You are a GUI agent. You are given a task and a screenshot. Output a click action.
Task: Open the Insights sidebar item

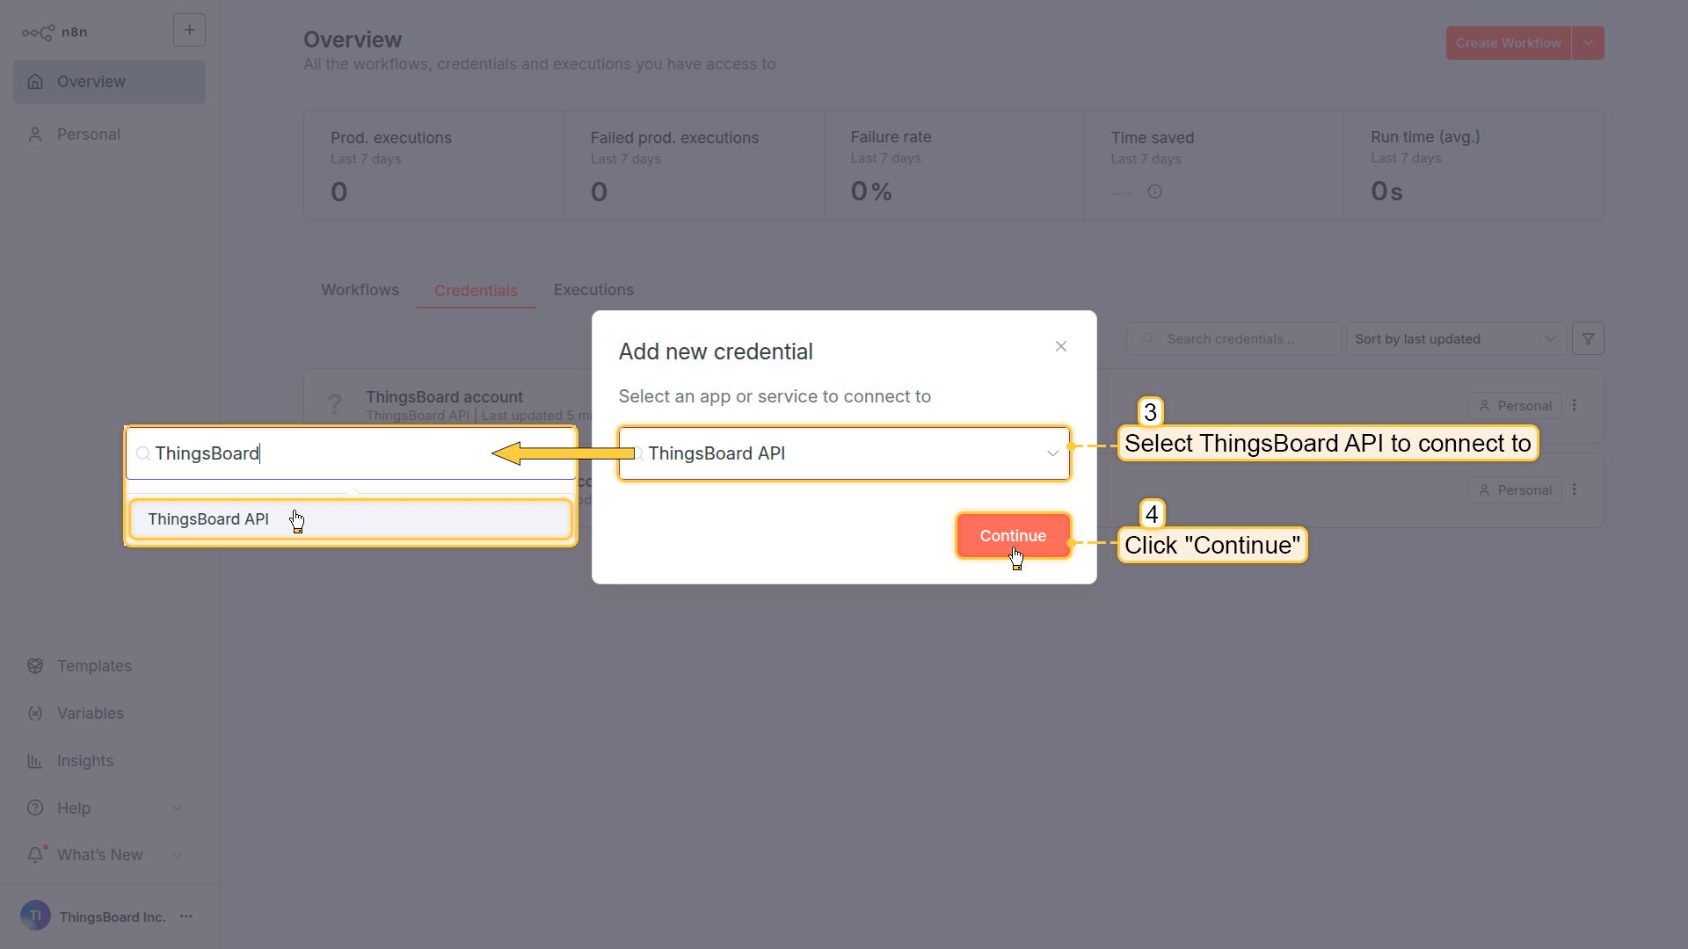[x=84, y=761]
